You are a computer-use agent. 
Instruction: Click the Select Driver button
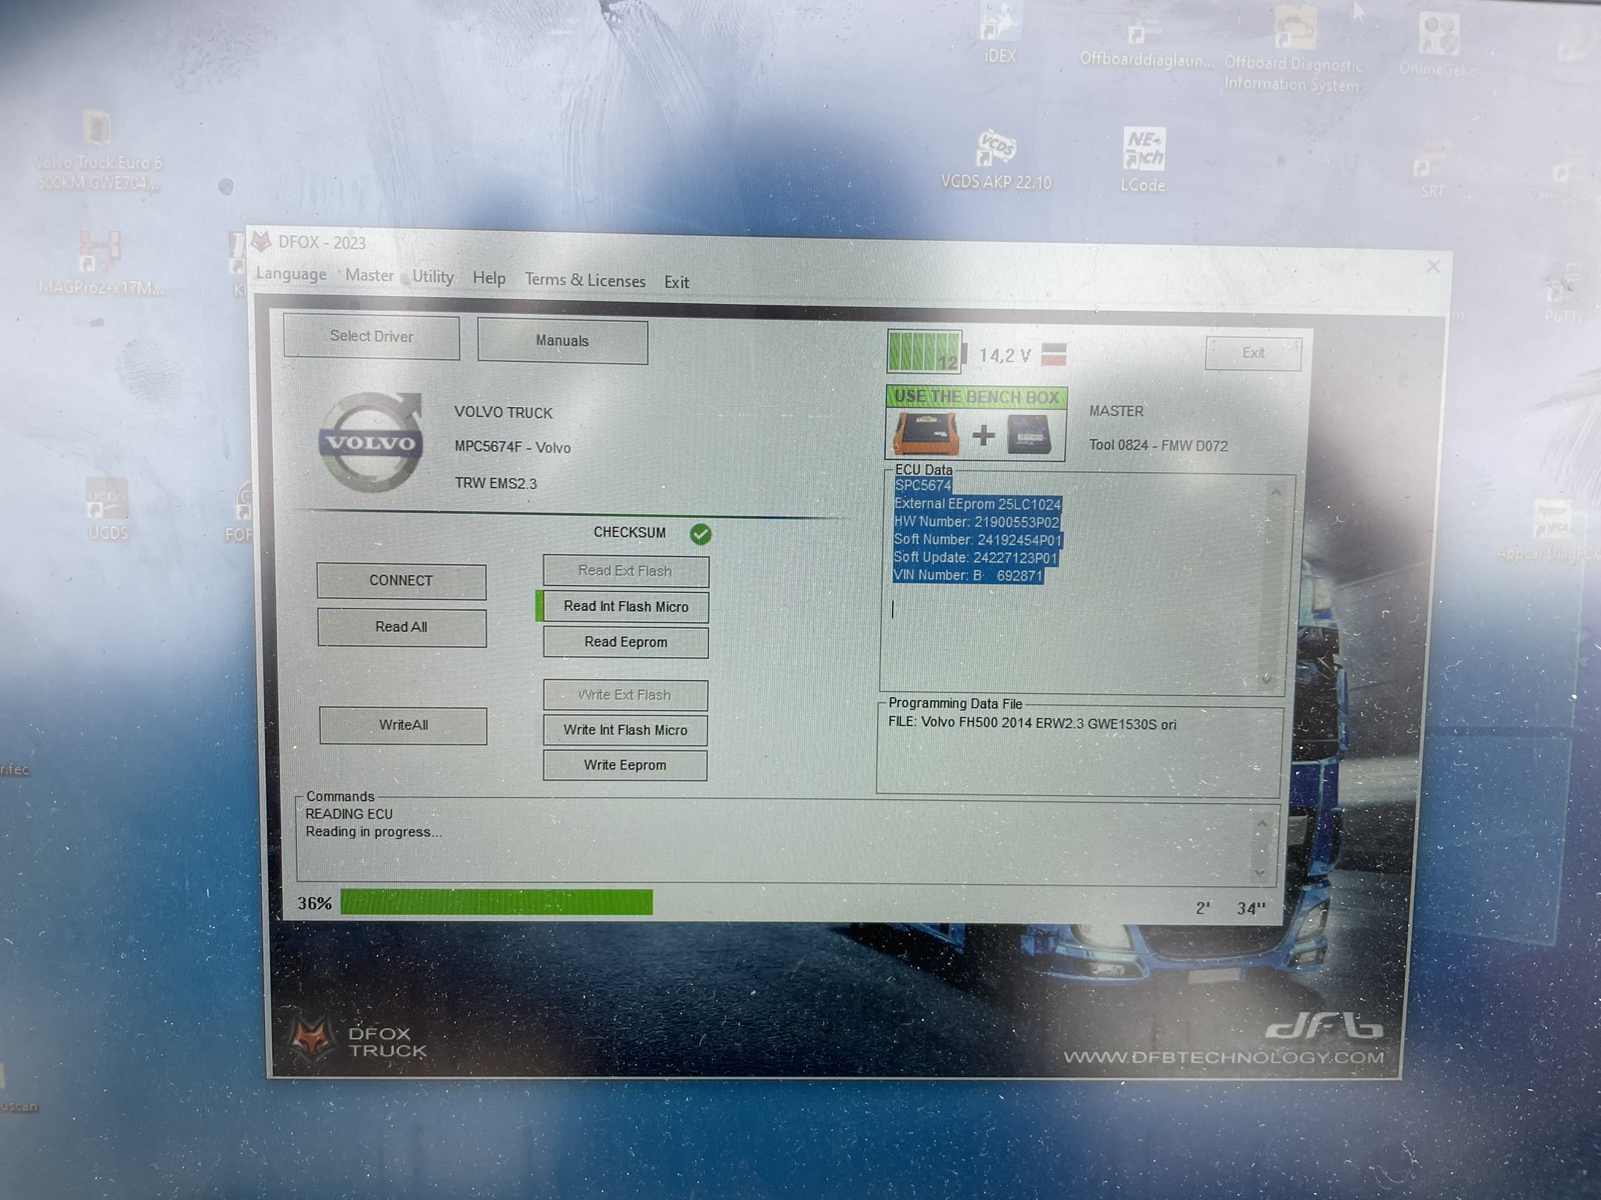[x=371, y=337]
